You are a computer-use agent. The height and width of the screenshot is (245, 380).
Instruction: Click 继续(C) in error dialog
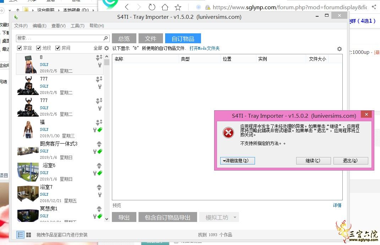[313, 161]
